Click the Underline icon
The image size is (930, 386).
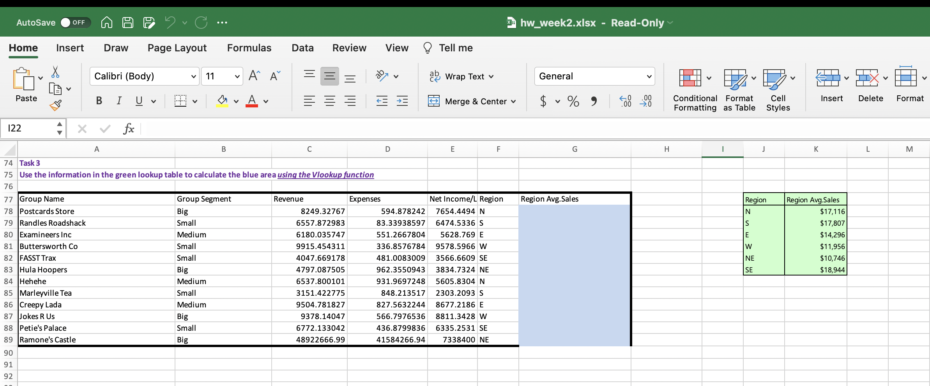click(139, 101)
